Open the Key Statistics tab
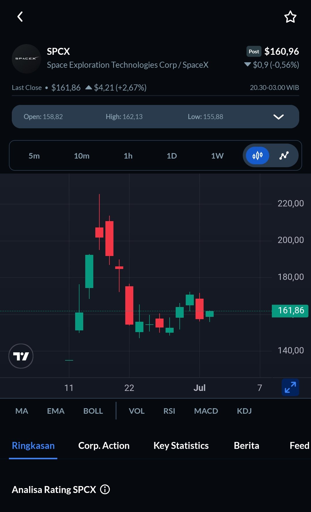Viewport: 311px width, 512px height. (x=181, y=446)
